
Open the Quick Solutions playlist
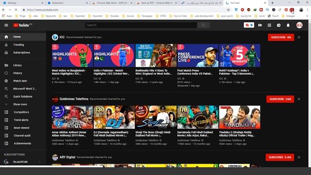click(23, 96)
